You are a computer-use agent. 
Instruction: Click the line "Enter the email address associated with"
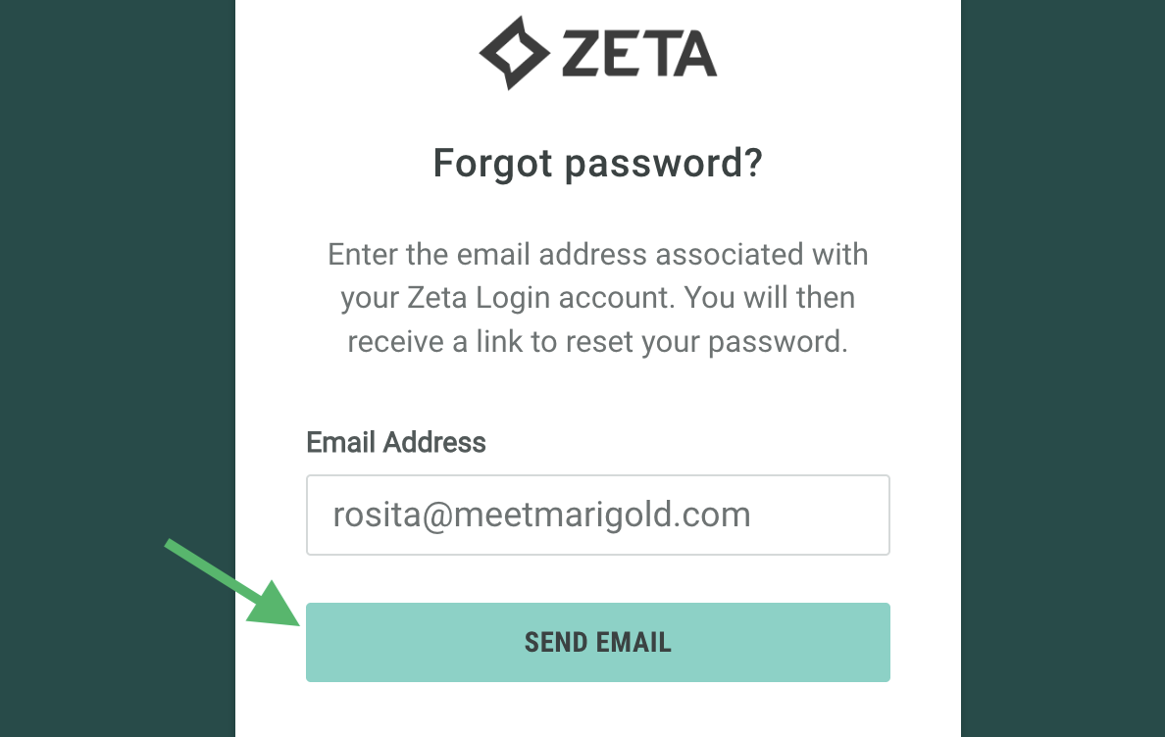pos(597,255)
